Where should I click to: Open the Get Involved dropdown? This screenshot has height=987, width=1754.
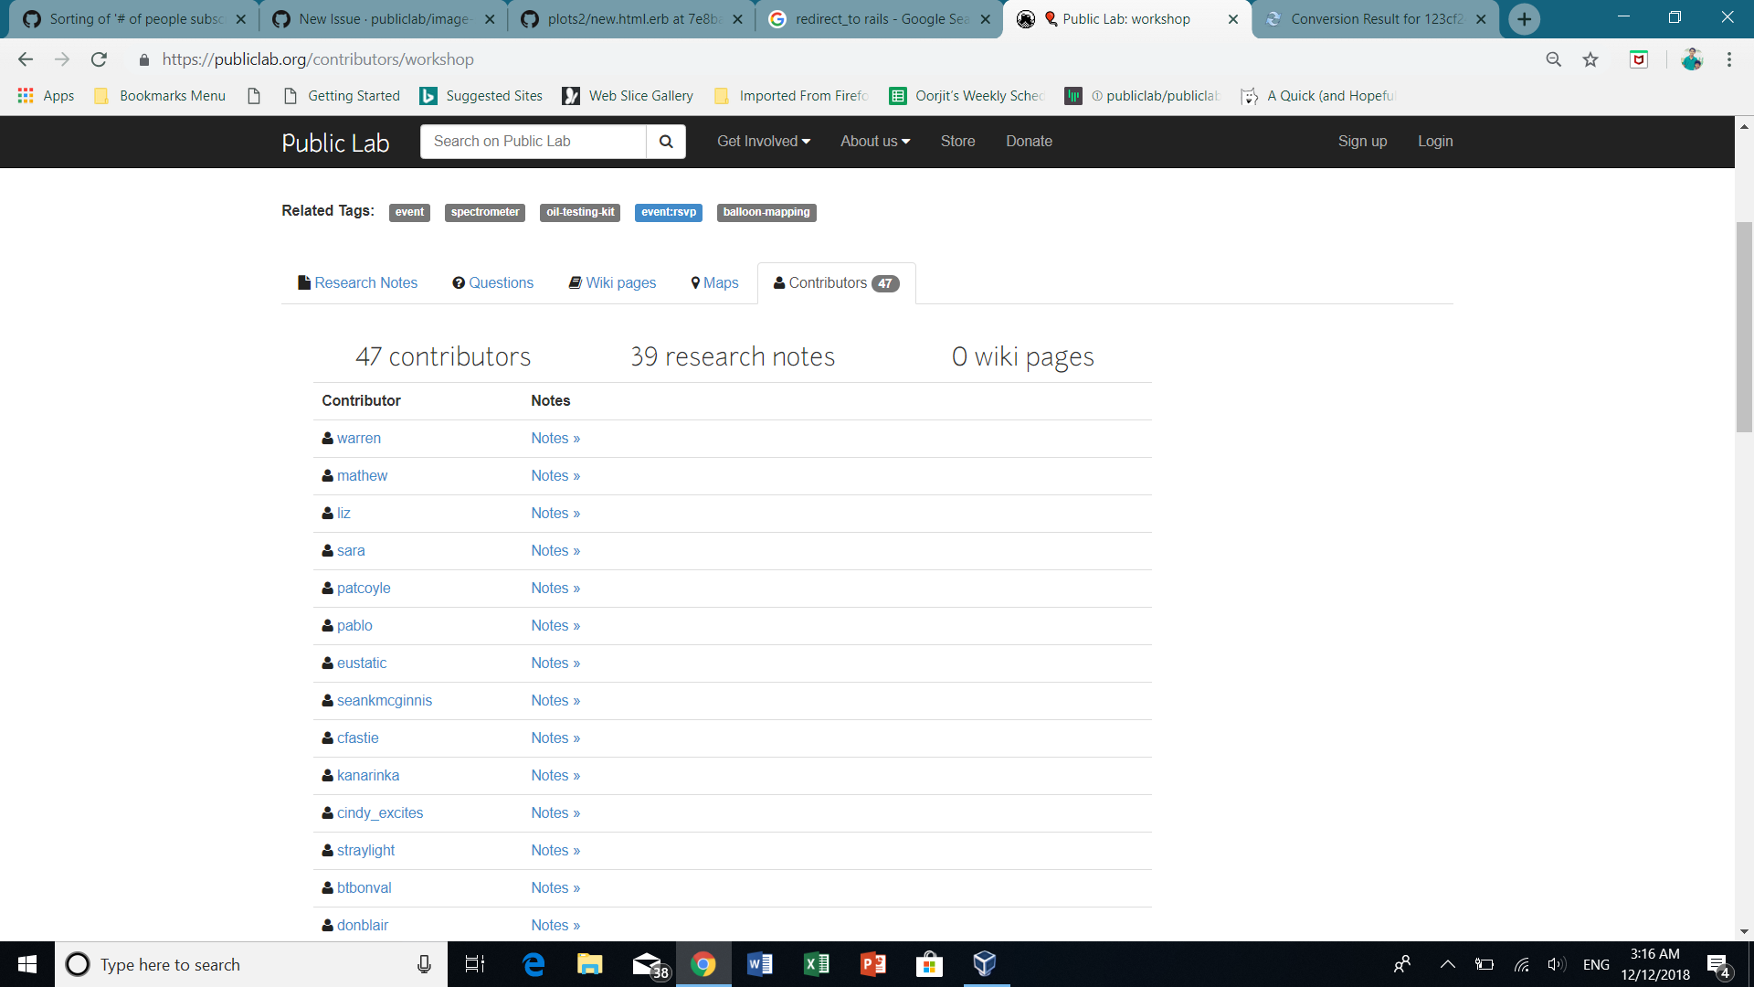(763, 142)
